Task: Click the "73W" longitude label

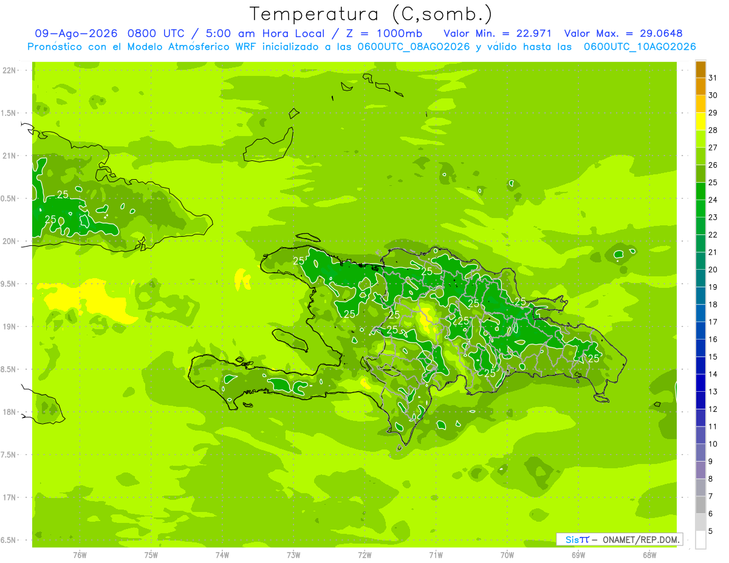Action: [293, 554]
